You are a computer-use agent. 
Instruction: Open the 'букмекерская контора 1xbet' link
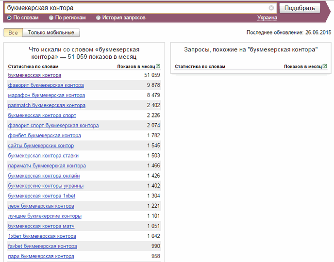42,196
